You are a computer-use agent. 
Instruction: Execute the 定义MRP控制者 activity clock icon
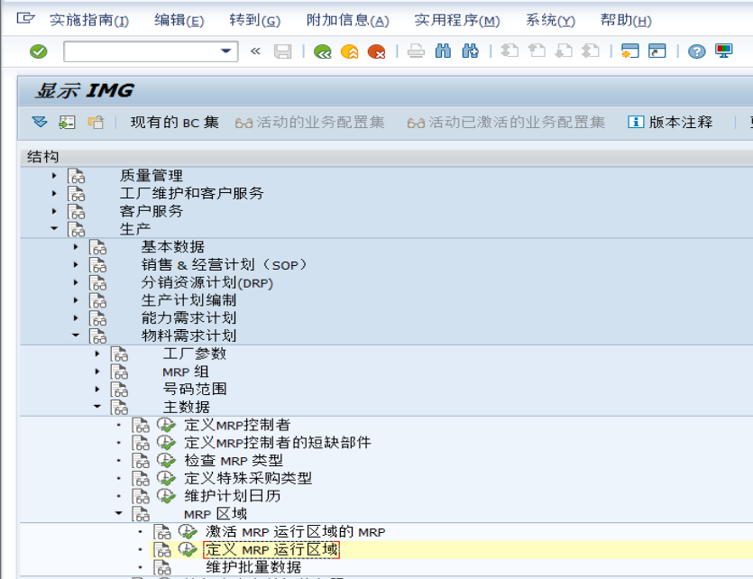(x=166, y=426)
